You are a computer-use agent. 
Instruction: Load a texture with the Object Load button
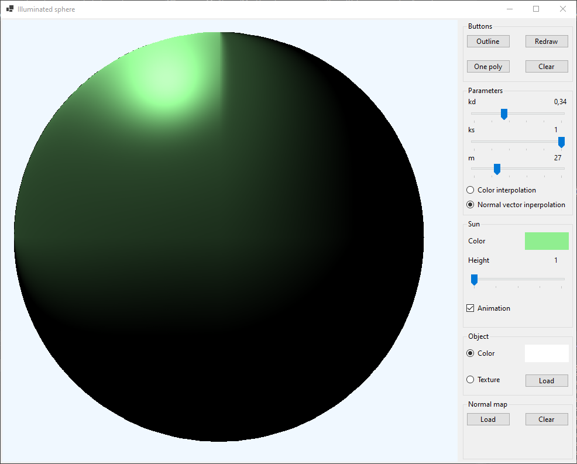(x=547, y=381)
